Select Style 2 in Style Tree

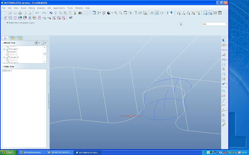click(x=8, y=71)
